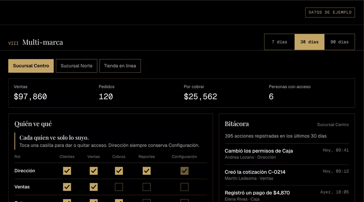Enable Cobros access for Ventas role
Viewport: 364px width, 202px height.
tap(119, 187)
